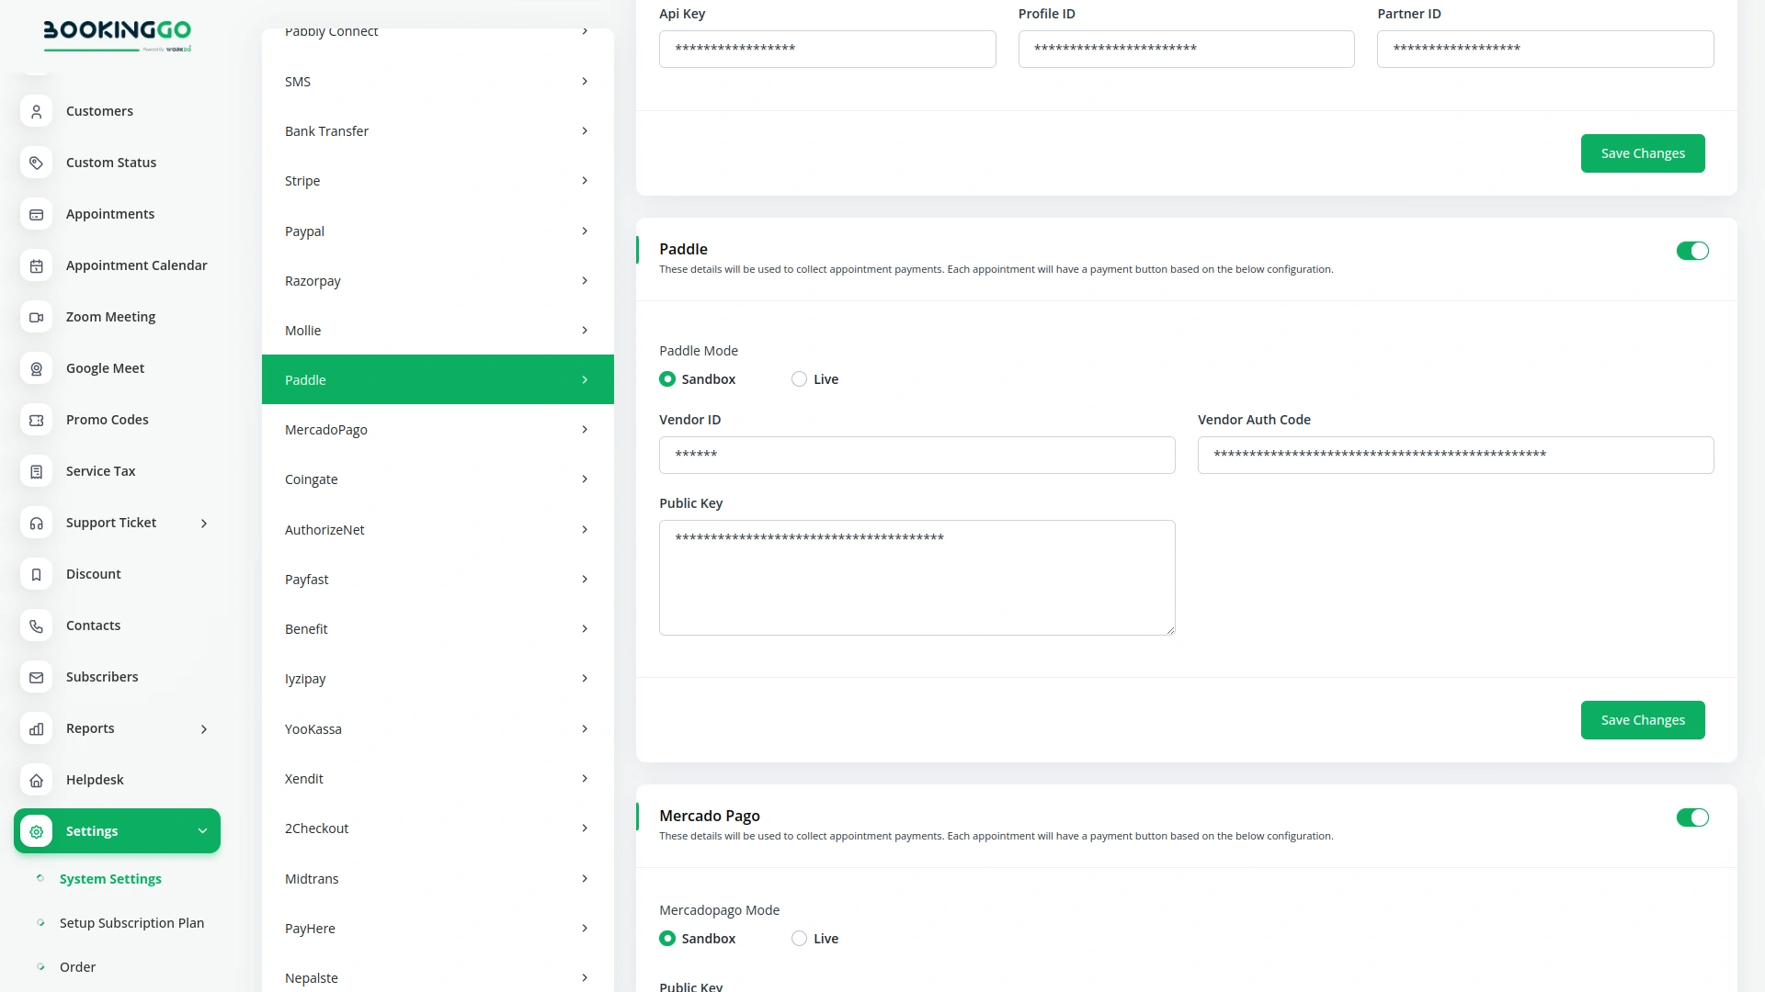Screen dimensions: 1765x992
Task: Turn off the Mercado Pago toggle
Action: click(1692, 817)
